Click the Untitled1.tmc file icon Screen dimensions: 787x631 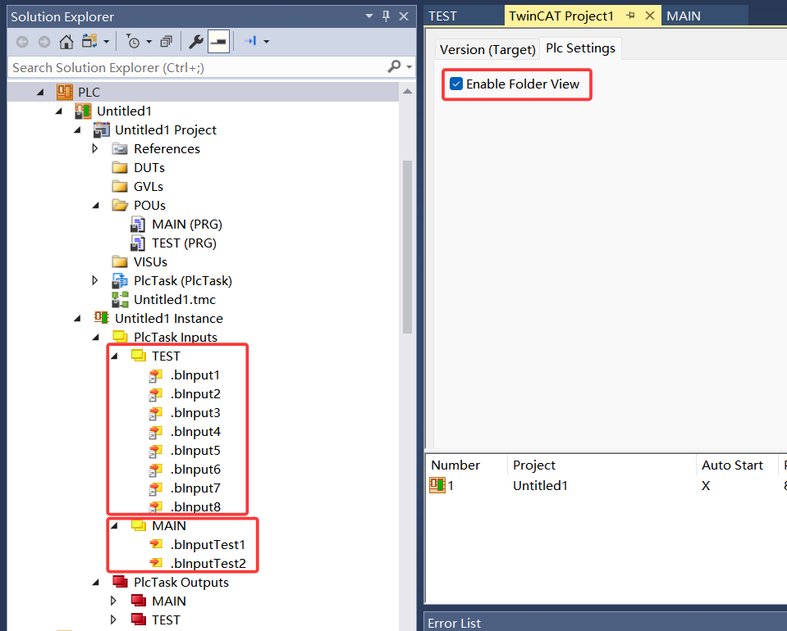click(x=120, y=299)
